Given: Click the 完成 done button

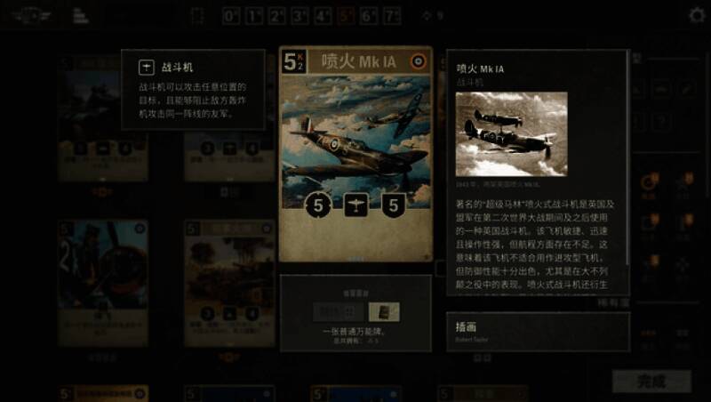Looking at the screenshot, I should pos(651,382).
